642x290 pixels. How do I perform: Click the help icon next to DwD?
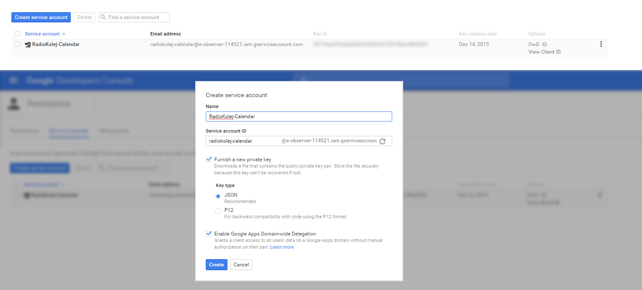click(545, 44)
